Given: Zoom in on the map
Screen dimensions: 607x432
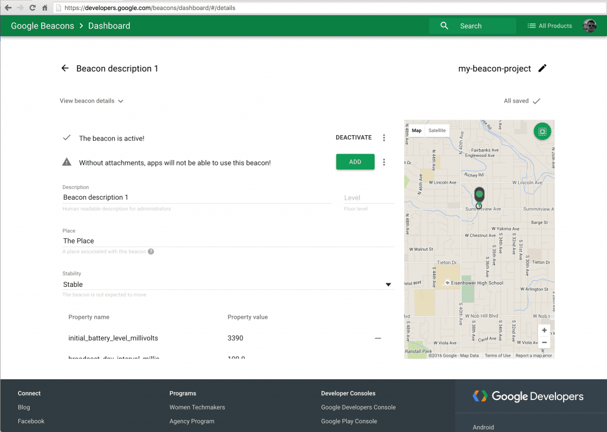Looking at the screenshot, I should click(544, 330).
